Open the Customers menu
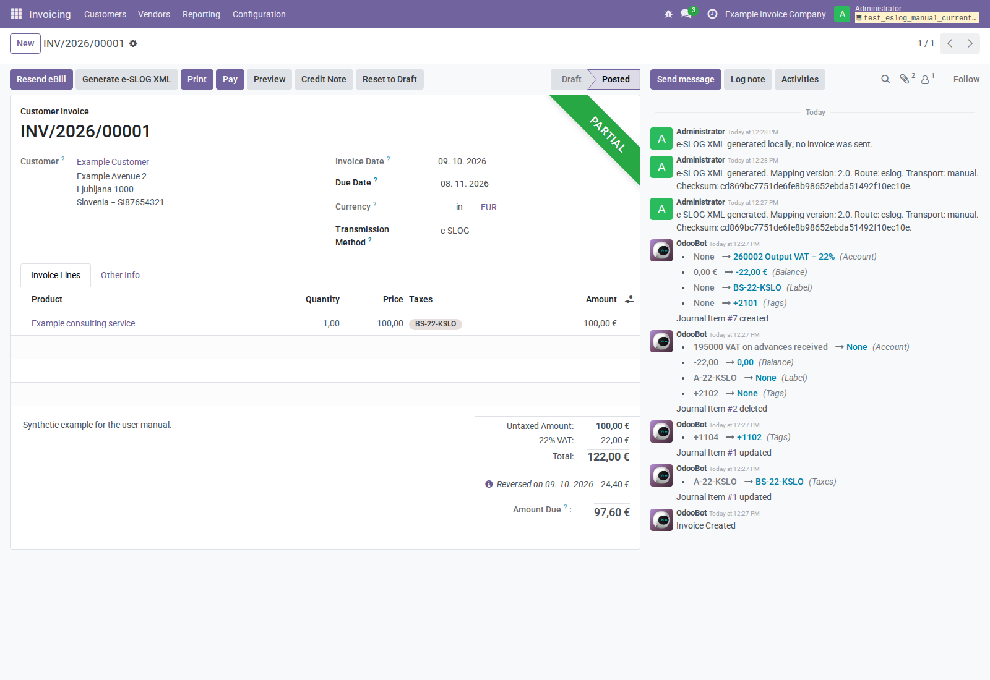Image resolution: width=990 pixels, height=680 pixels. (105, 14)
